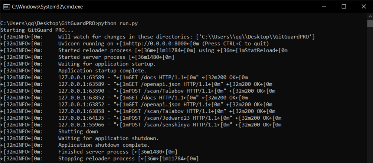This screenshot has height=163, width=373.
Task: Maximize the command prompt window
Action: point(344,7)
